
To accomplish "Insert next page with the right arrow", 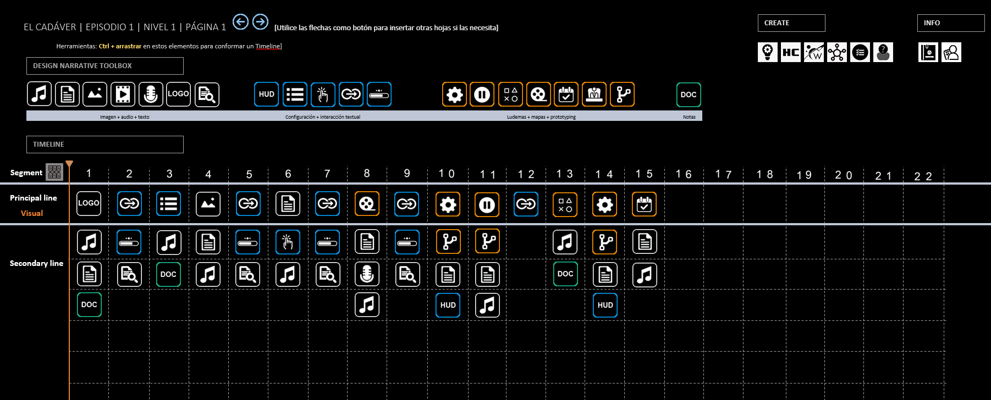I will 261,22.
